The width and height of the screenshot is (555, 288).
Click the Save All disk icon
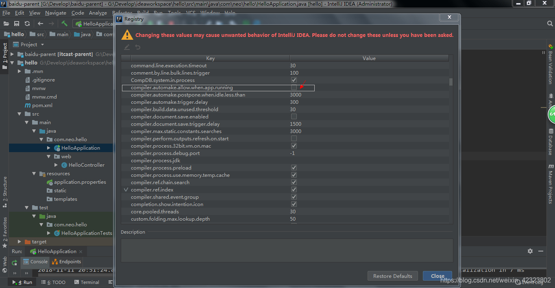coord(17,24)
